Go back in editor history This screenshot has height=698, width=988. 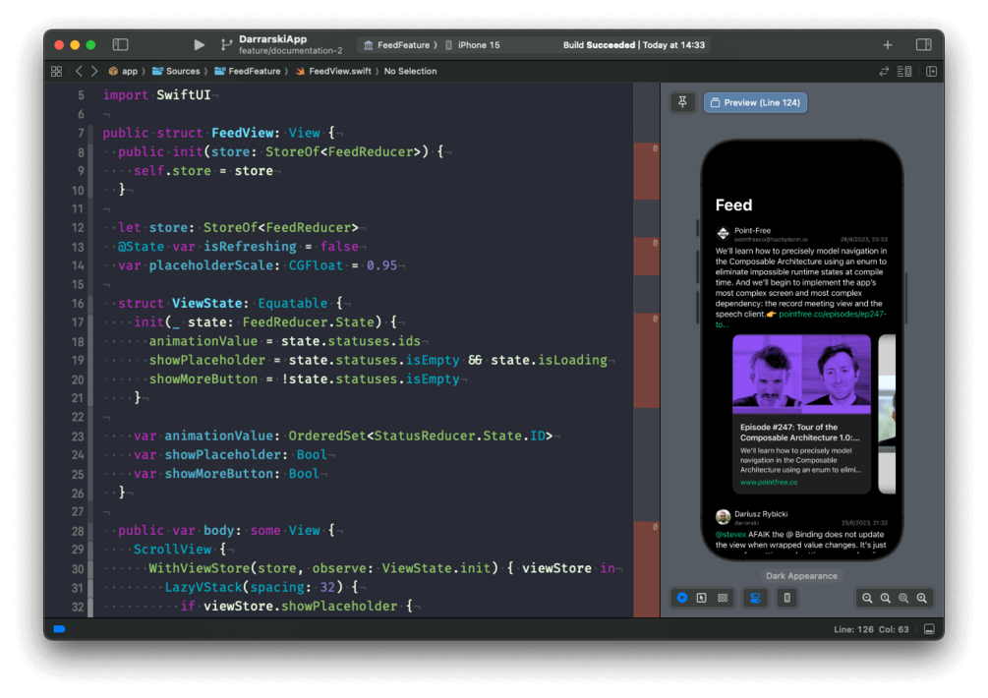coord(79,71)
